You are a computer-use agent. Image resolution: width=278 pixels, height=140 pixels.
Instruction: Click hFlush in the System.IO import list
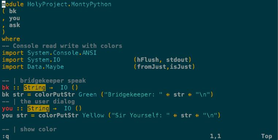click(148, 60)
